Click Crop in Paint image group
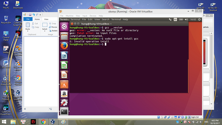222x125 pixels. 52,24
